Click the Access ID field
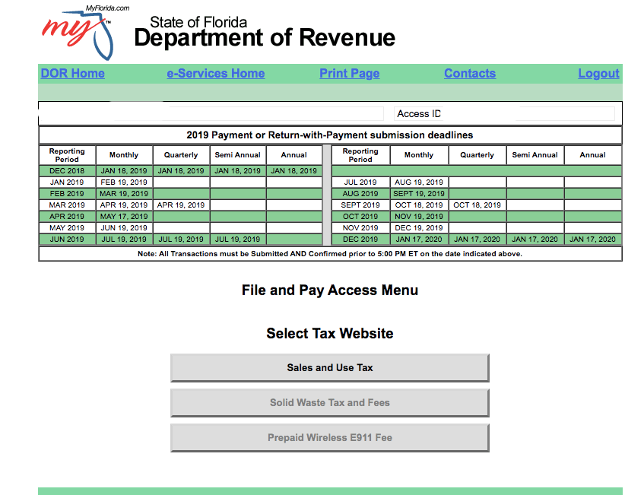This screenshot has width=644, height=495. coord(504,114)
